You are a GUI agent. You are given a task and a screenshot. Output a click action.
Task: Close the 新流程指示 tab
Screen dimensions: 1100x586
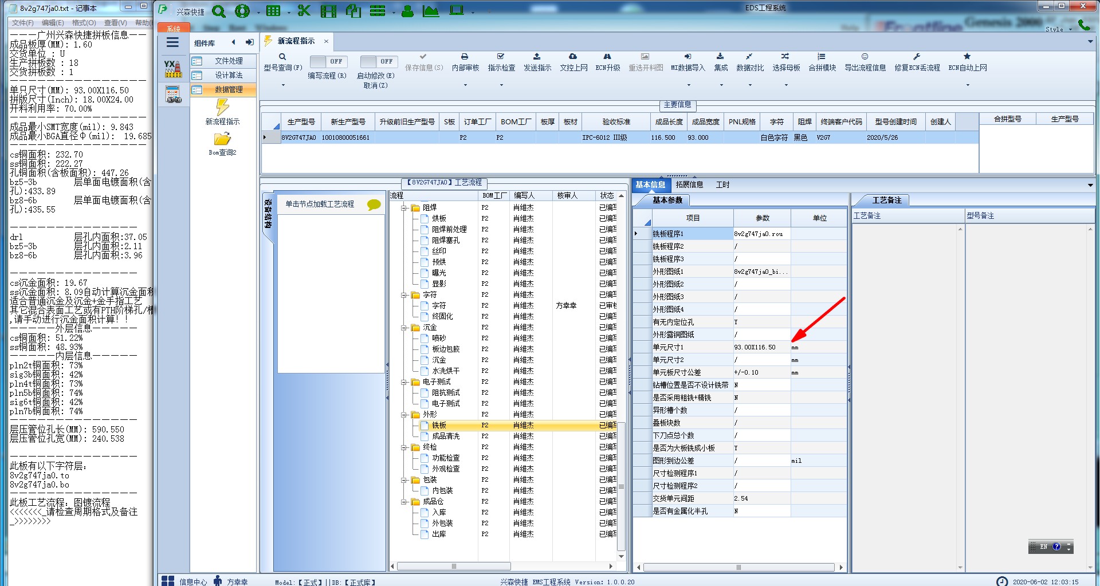pyautogui.click(x=326, y=41)
